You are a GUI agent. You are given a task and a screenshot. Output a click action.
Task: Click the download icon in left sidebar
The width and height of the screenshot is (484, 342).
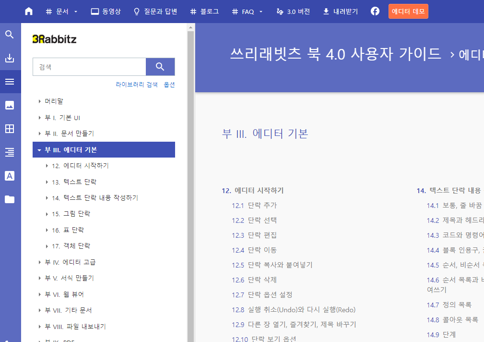[x=10, y=58]
